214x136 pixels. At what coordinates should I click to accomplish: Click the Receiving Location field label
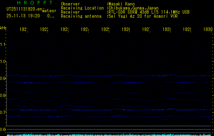point(82,8)
